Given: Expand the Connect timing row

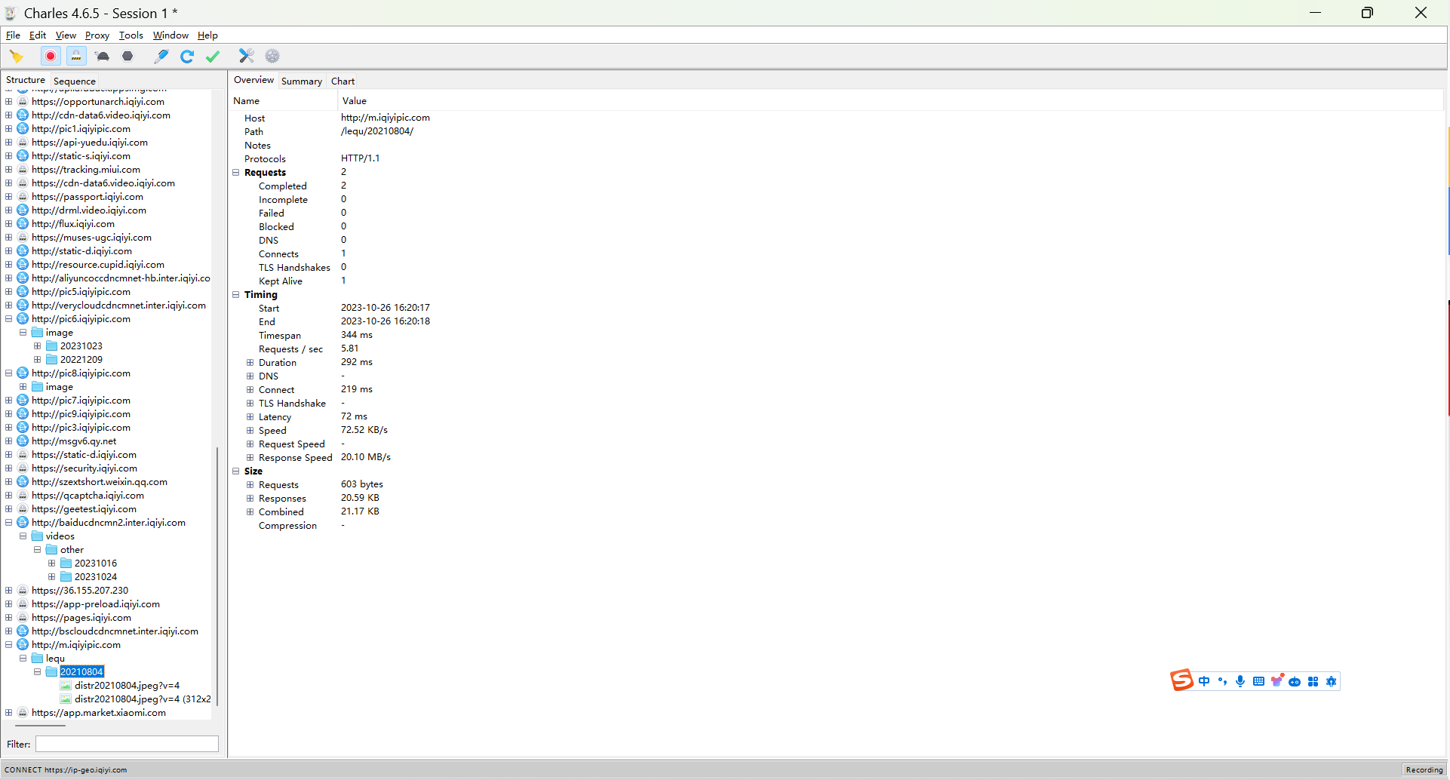Looking at the screenshot, I should (x=250, y=389).
